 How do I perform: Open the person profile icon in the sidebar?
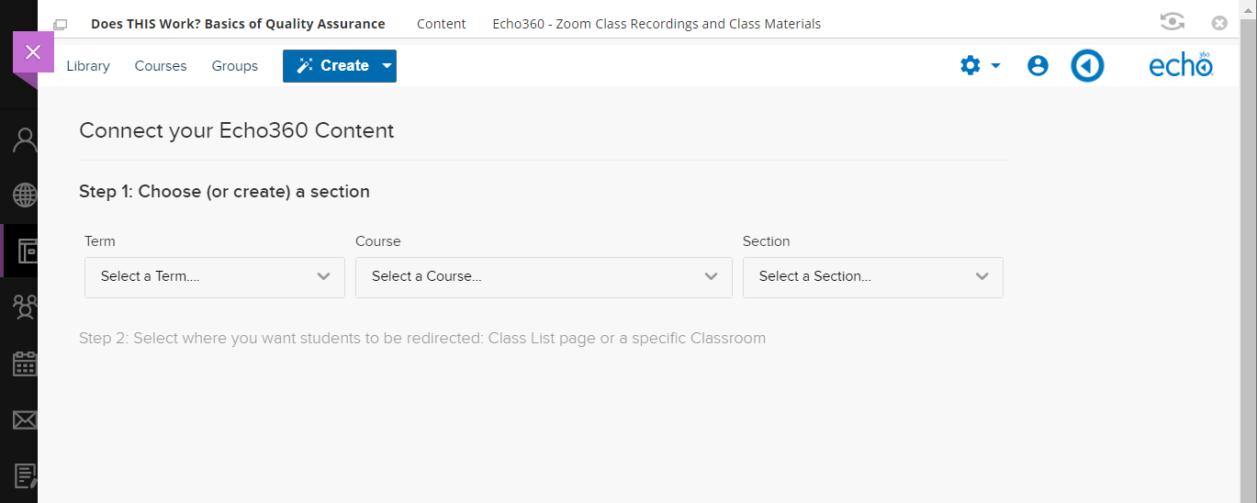pyautogui.click(x=25, y=140)
